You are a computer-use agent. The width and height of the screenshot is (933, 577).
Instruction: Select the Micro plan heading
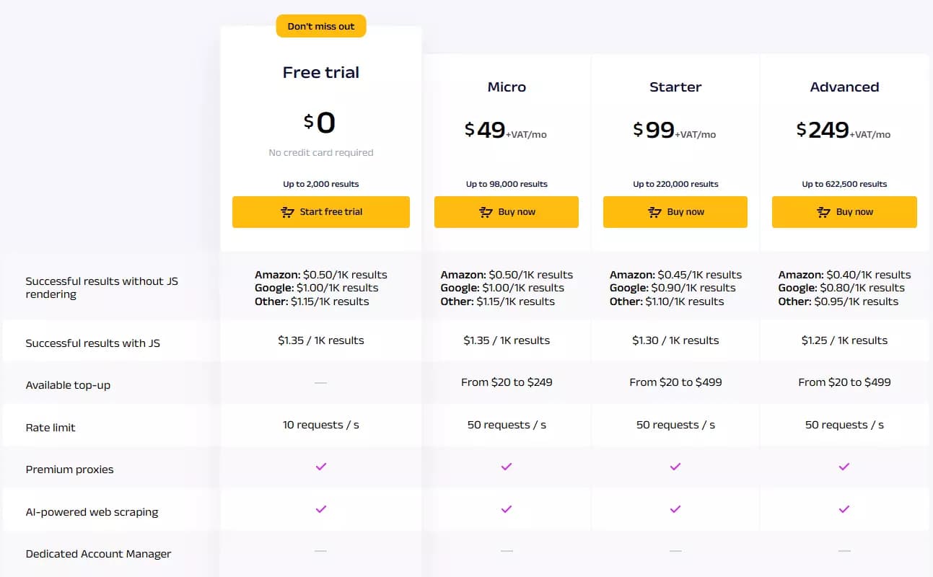pos(506,87)
